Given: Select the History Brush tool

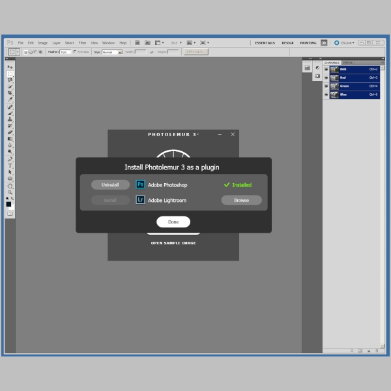Looking at the screenshot, I should [x=10, y=126].
